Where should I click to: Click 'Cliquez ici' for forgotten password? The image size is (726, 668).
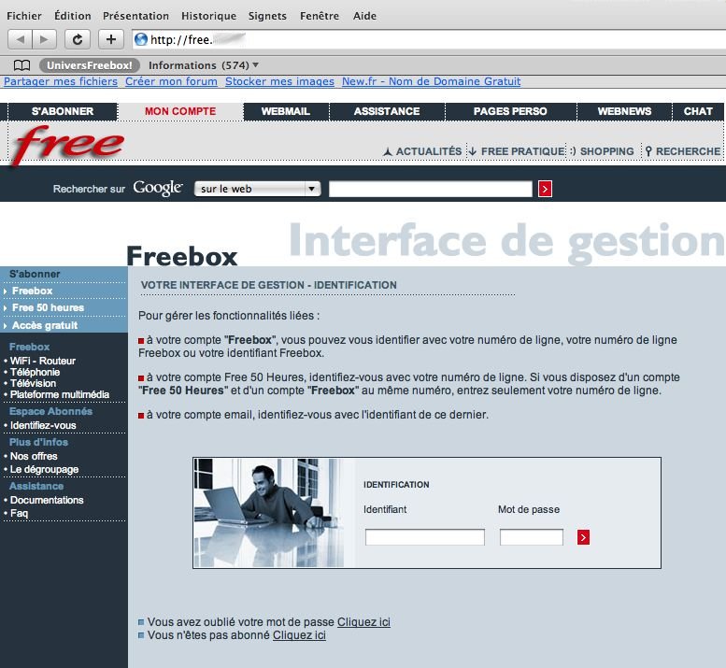point(363,621)
